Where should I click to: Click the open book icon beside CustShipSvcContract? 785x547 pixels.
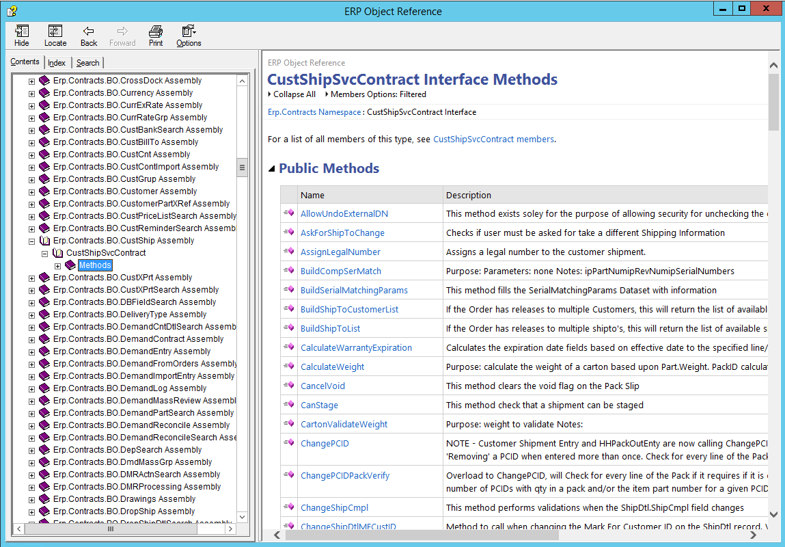point(58,253)
